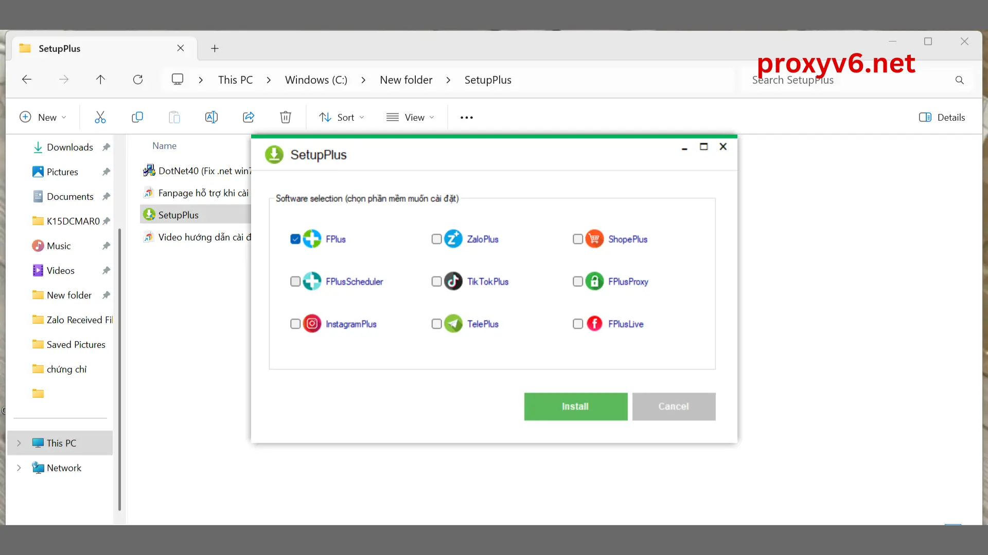Select the Video hướng dẫn shortcut file
The image size is (988, 555).
tap(197, 237)
